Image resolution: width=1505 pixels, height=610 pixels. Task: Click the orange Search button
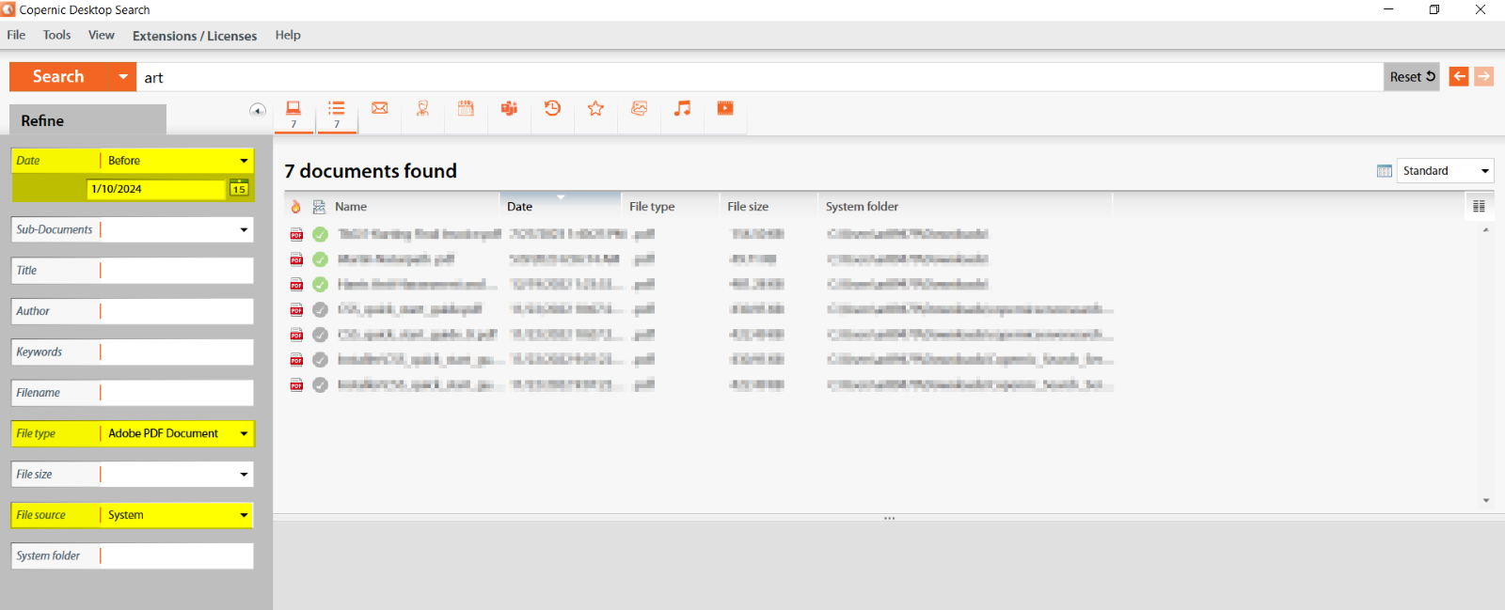coord(58,77)
